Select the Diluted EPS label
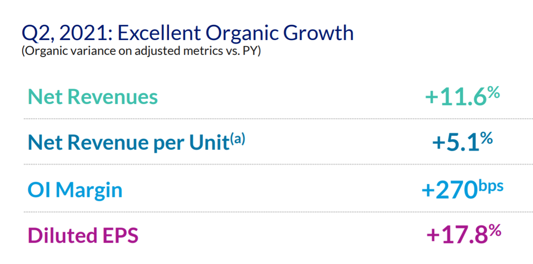The width and height of the screenshot is (533, 264). pos(83,235)
